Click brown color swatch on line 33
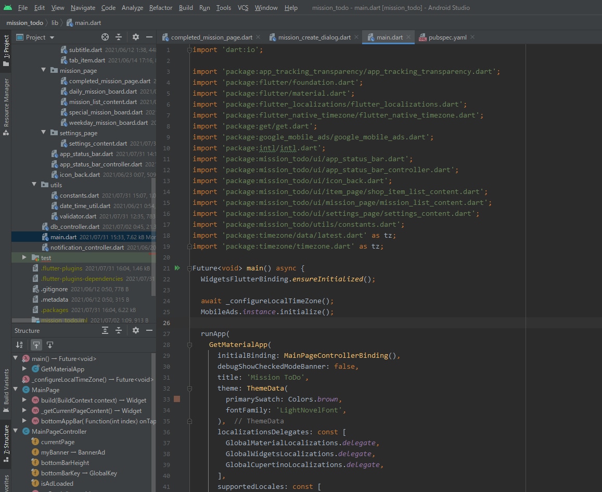 pos(177,399)
